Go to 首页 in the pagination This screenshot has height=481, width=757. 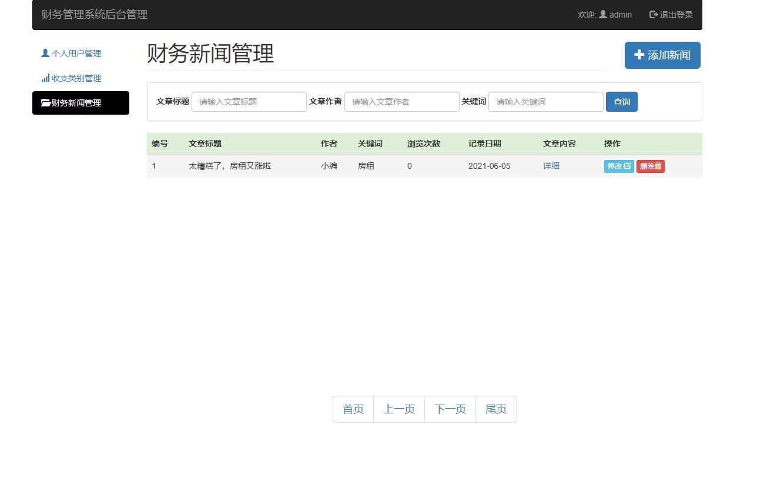[353, 409]
